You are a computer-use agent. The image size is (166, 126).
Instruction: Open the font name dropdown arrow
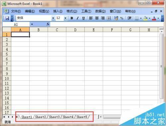(53, 18)
